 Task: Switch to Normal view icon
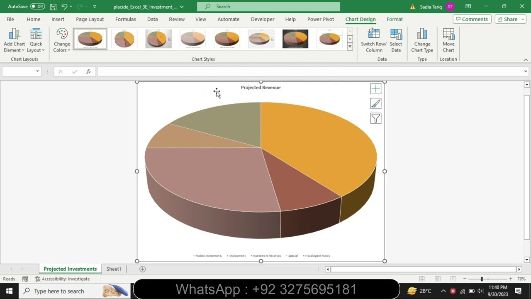[x=422, y=279]
